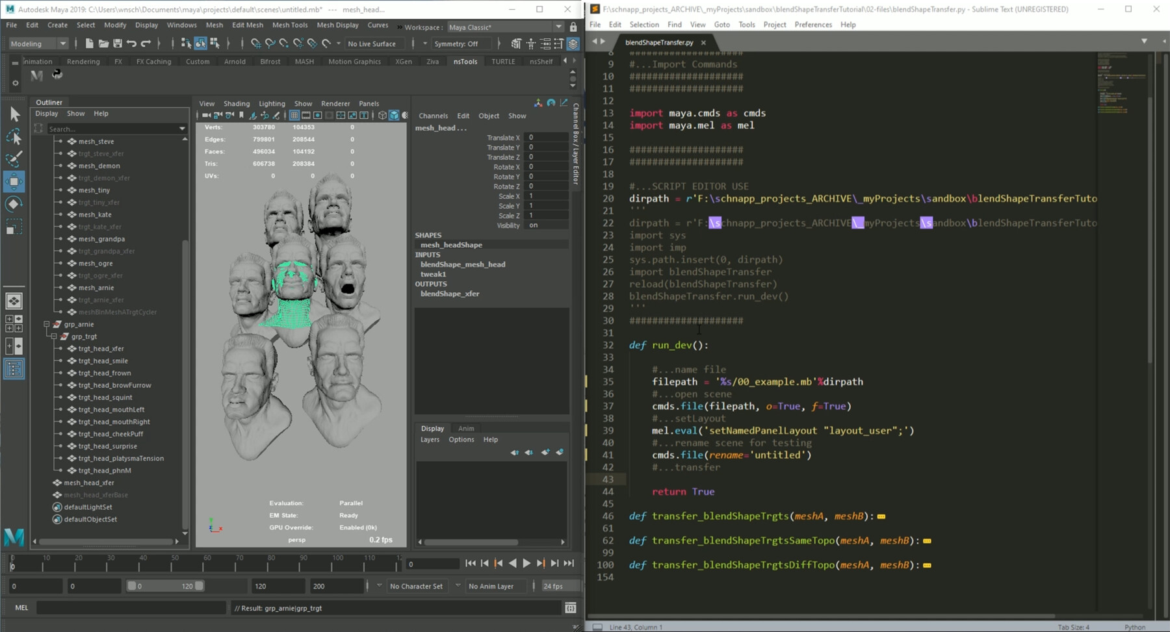This screenshot has height=632, width=1170.
Task: Click the Snap to Grids magnet icon
Action: [x=256, y=44]
